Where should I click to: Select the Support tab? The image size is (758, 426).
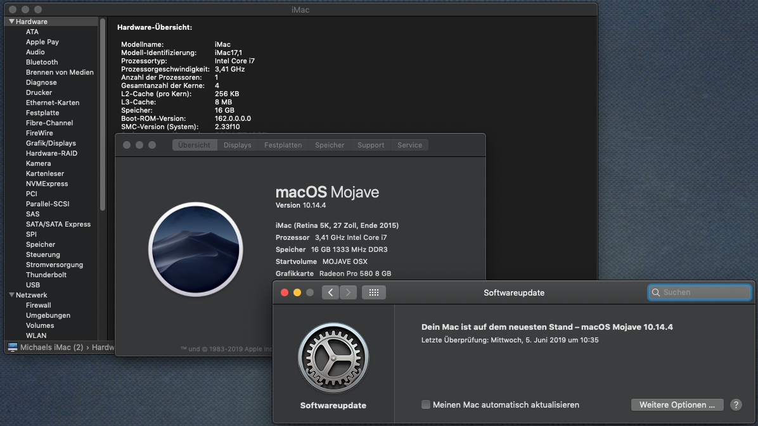point(371,145)
